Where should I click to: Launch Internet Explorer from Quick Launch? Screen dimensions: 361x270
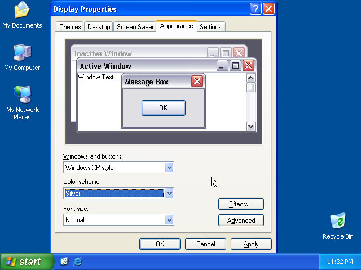[78, 261]
